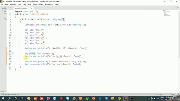The image size is (180, 101).
Task: Open the Goto menu
Action: [x=30, y=4]
